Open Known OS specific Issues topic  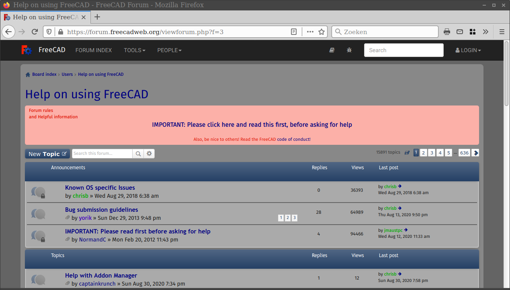100,188
